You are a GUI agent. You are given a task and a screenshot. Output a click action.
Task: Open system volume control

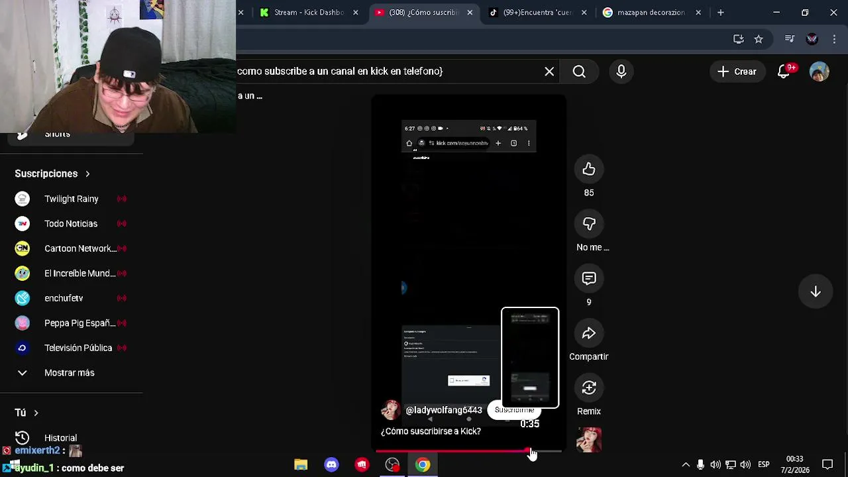pyautogui.click(x=745, y=465)
